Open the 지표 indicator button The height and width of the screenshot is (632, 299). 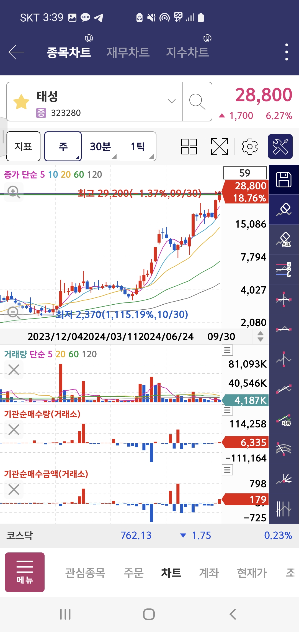click(24, 146)
